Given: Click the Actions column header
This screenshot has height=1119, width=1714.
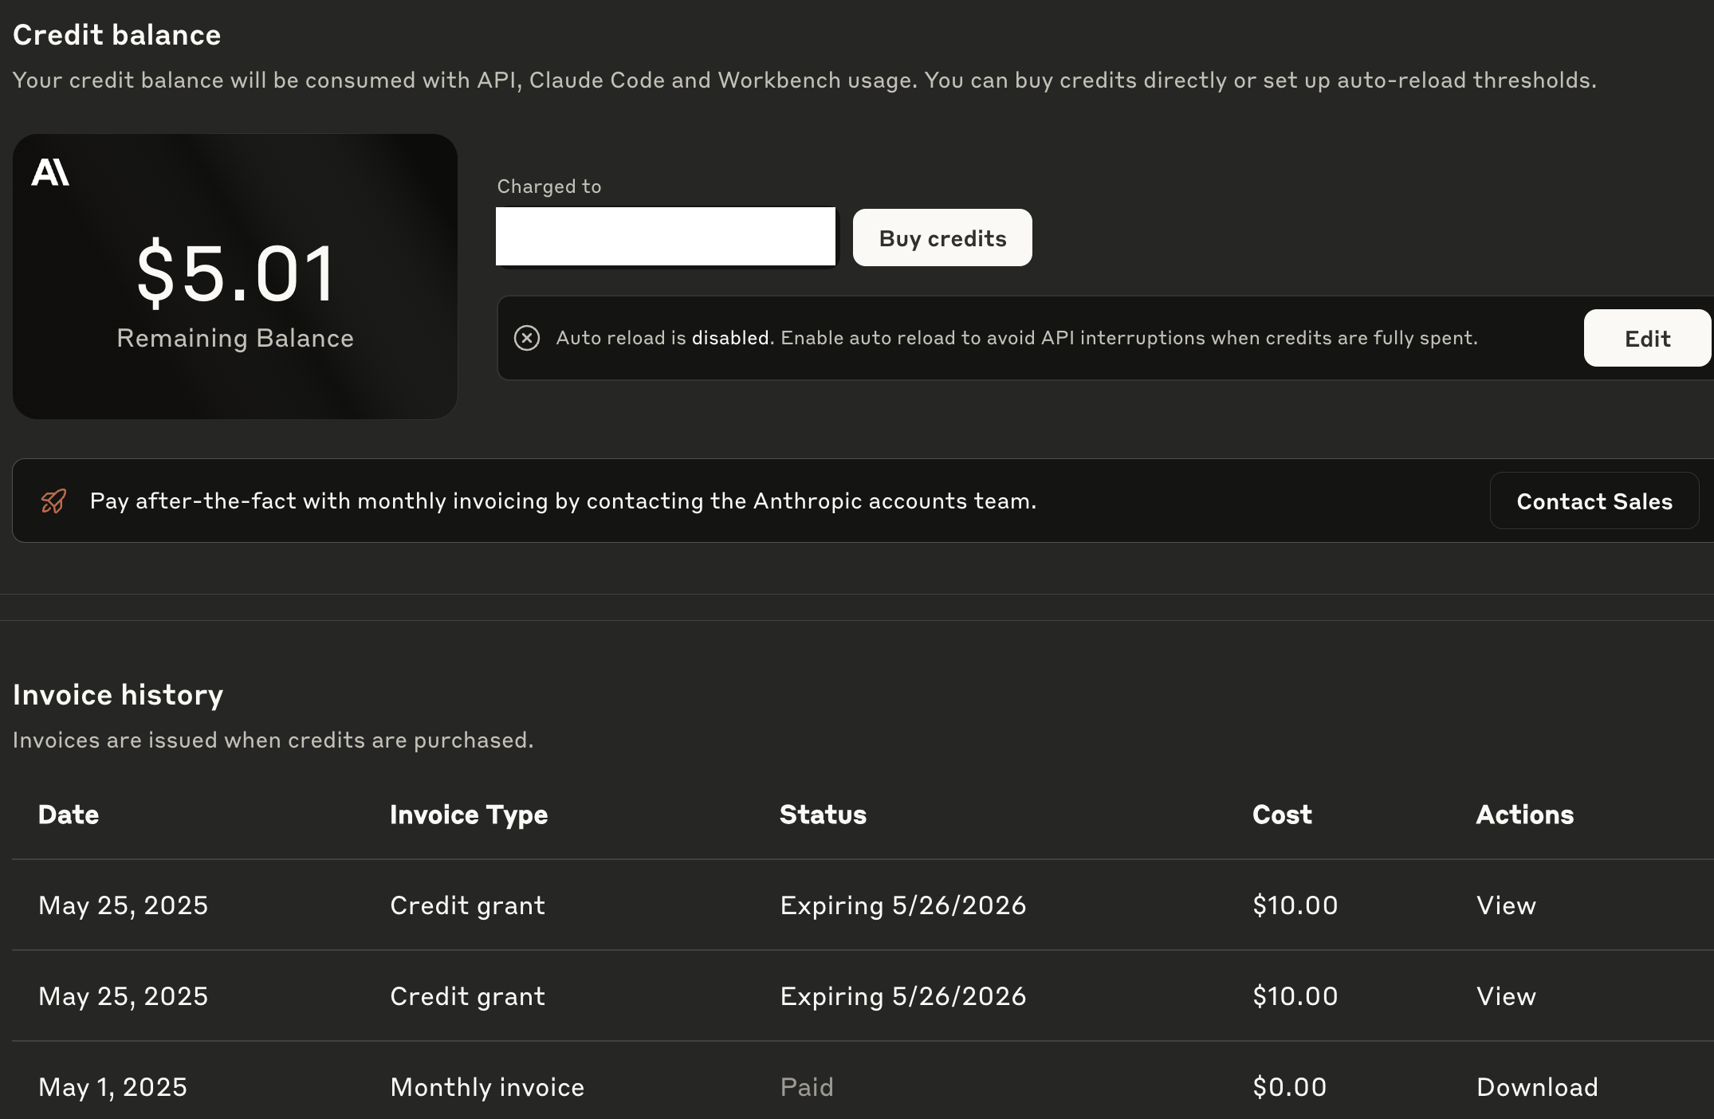Looking at the screenshot, I should pos(1525,815).
